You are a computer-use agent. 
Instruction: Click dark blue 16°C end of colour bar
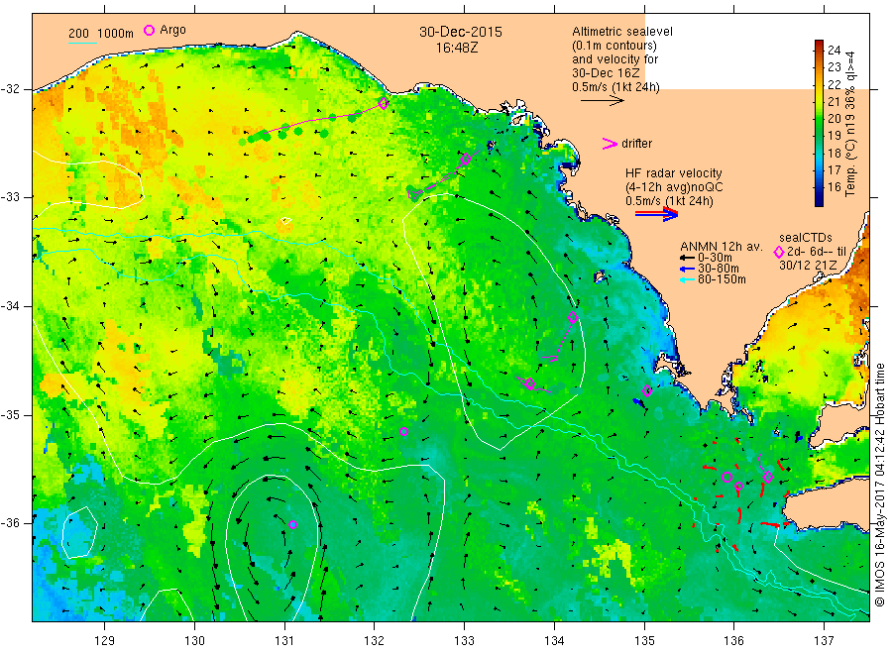click(819, 198)
